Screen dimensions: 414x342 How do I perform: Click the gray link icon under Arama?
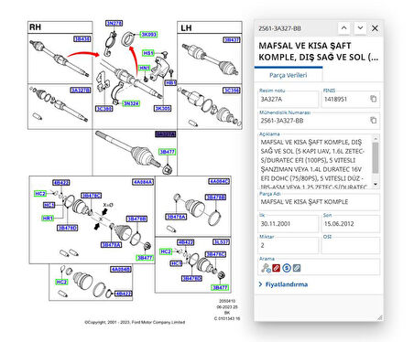[x=297, y=268]
